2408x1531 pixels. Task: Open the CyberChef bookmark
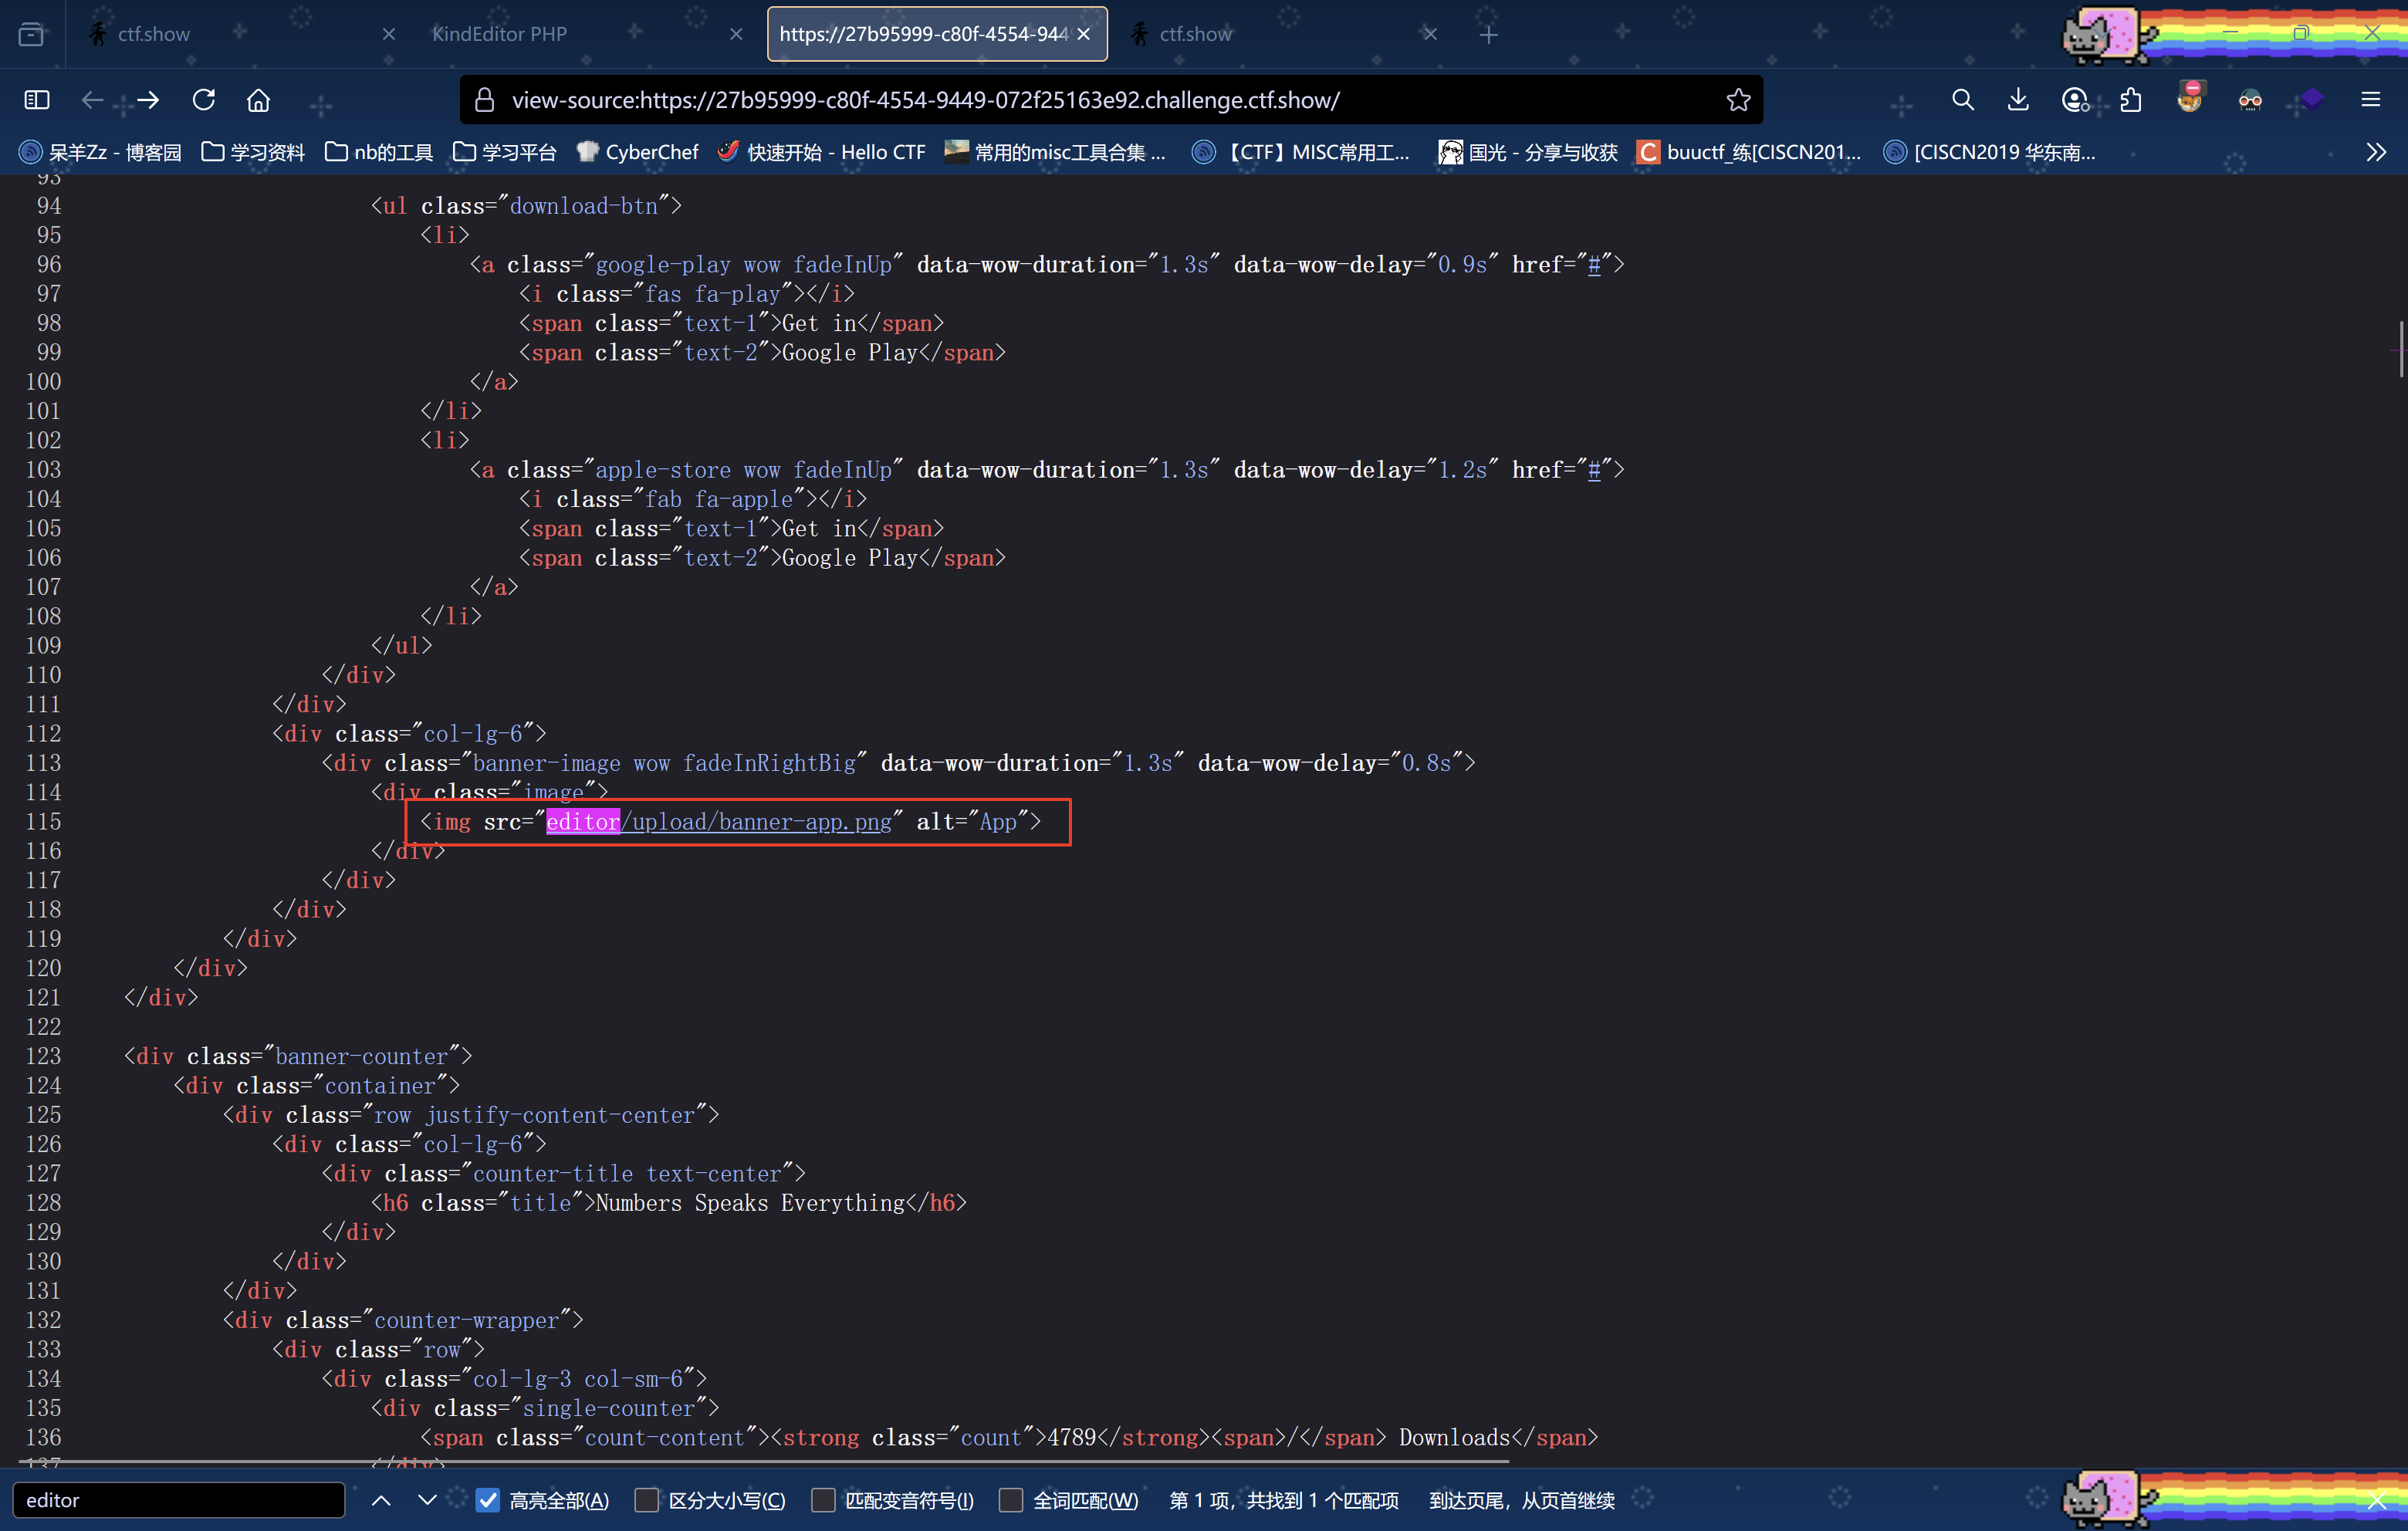click(638, 152)
